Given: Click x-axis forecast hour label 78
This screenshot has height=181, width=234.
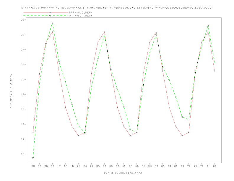Looking at the screenshot, I should [201, 166].
